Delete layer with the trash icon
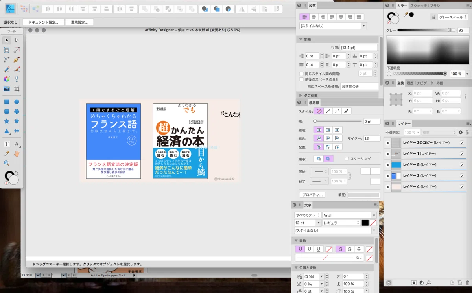The height and width of the screenshot is (293, 472). pyautogui.click(x=467, y=283)
